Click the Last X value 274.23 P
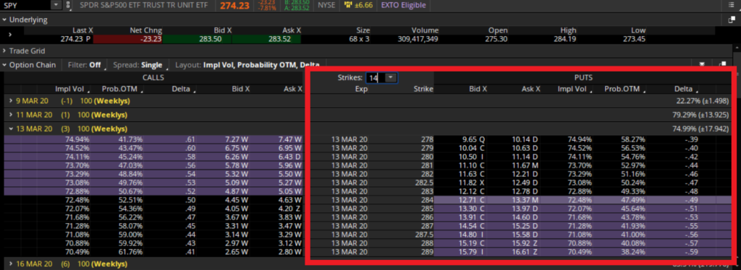The width and height of the screenshot is (741, 270). (75, 39)
